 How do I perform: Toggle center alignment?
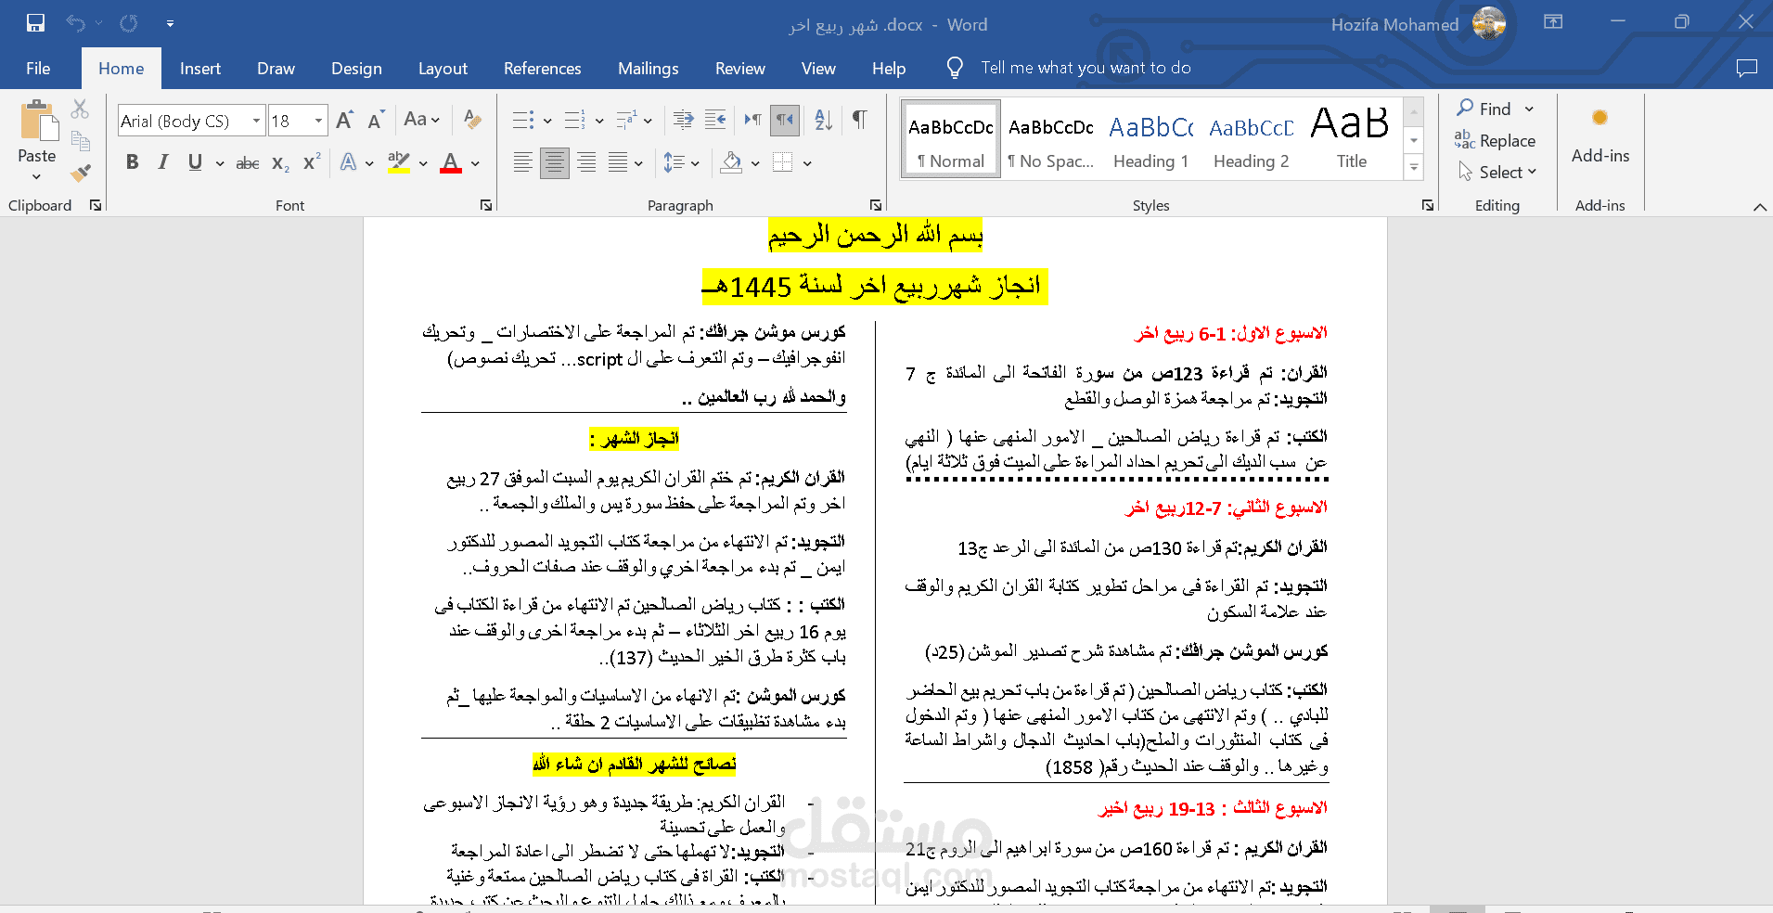pos(555,163)
